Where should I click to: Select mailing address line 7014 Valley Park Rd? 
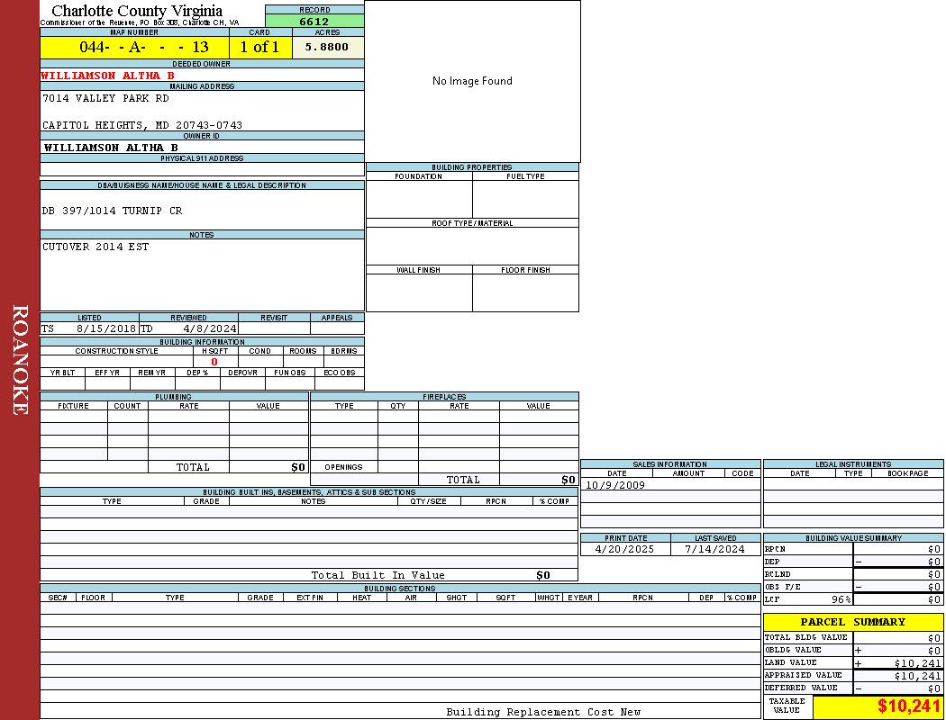click(105, 98)
